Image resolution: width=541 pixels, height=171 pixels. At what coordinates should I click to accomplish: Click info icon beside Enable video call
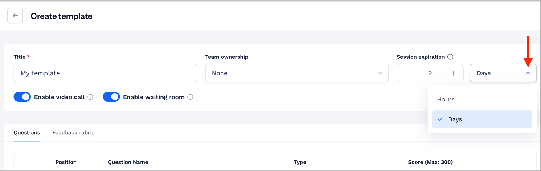[x=90, y=97]
